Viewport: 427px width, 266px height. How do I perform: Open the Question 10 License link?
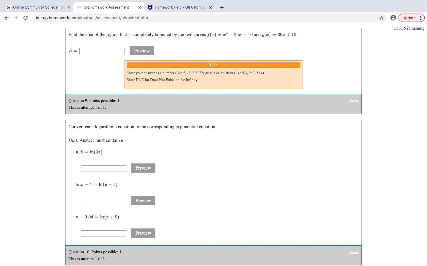(x=354, y=252)
